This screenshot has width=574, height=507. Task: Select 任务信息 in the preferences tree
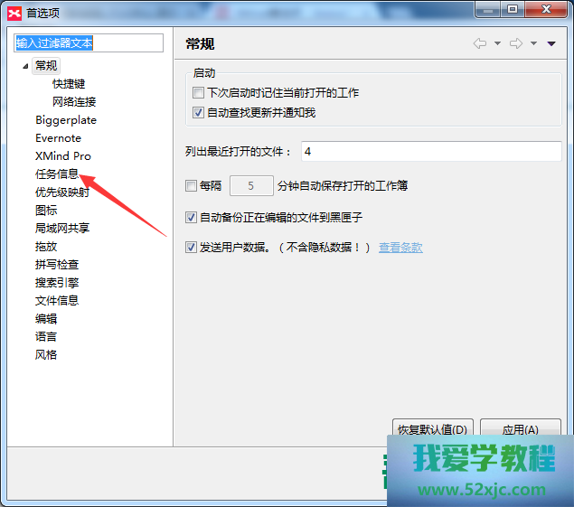tap(57, 174)
